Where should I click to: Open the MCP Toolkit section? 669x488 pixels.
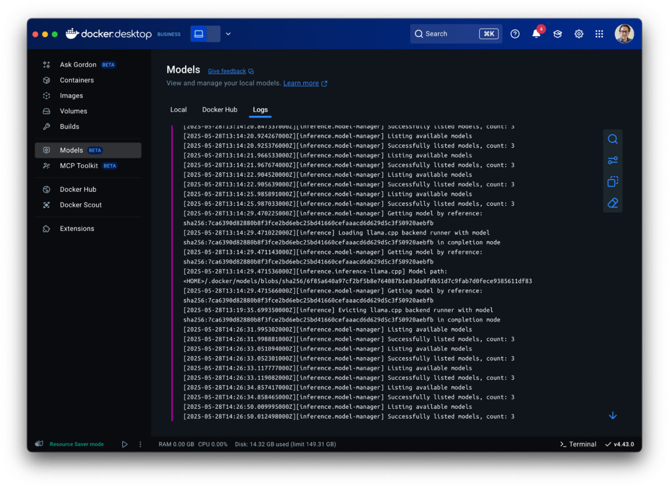pyautogui.click(x=79, y=166)
